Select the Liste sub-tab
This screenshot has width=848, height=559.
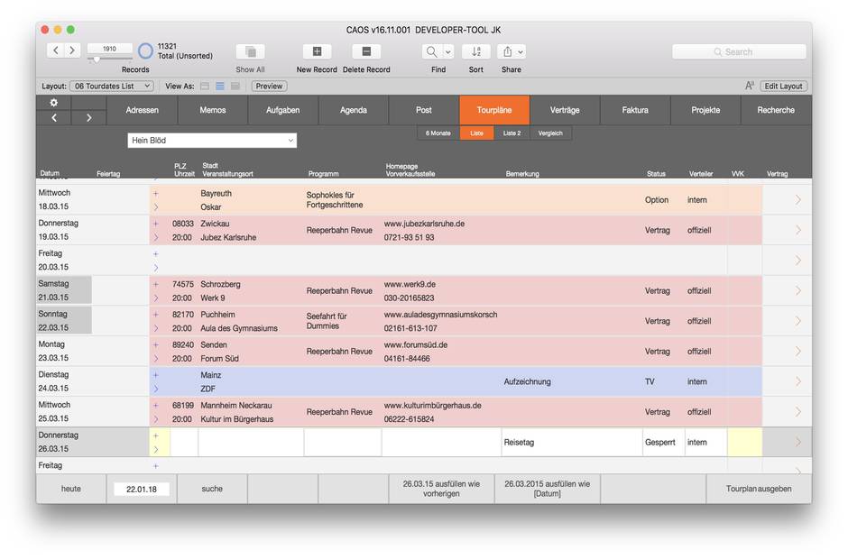pos(476,133)
